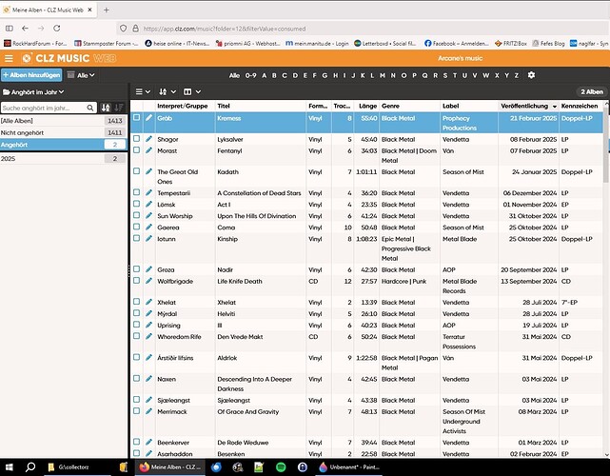Open Windows taskbar search
Viewport: 610px width, 476px height.
click(30, 467)
